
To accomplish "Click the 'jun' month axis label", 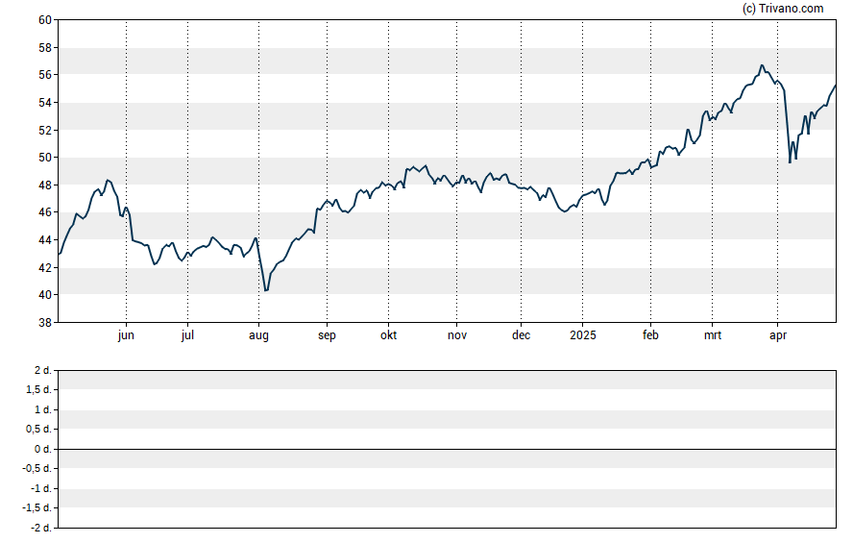I will 126,335.
